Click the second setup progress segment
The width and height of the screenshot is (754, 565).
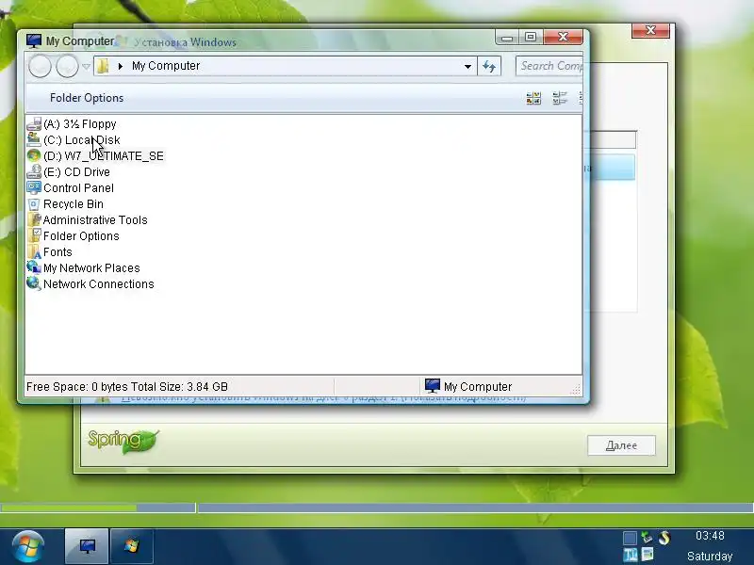(x=476, y=508)
